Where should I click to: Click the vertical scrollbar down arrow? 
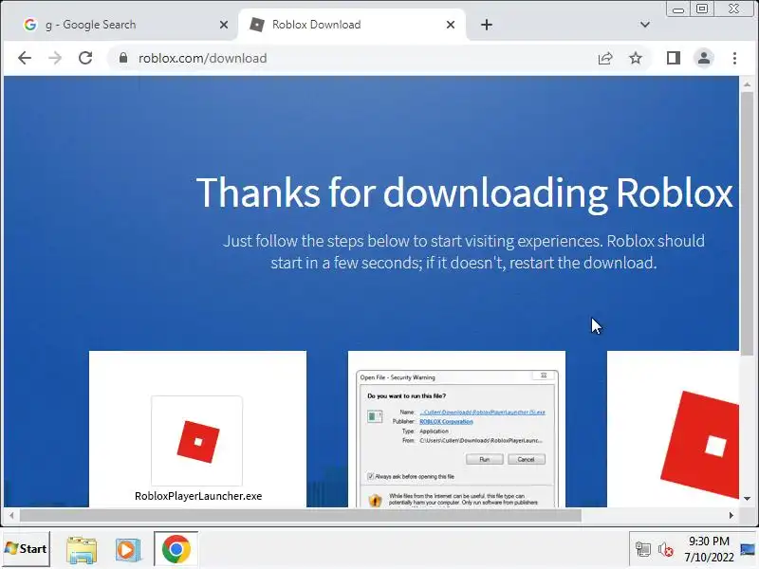(747, 499)
